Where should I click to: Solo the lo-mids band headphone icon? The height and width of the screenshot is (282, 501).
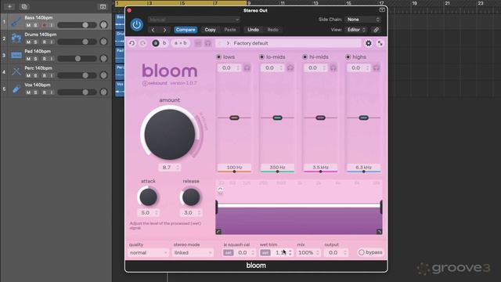tap(290, 68)
